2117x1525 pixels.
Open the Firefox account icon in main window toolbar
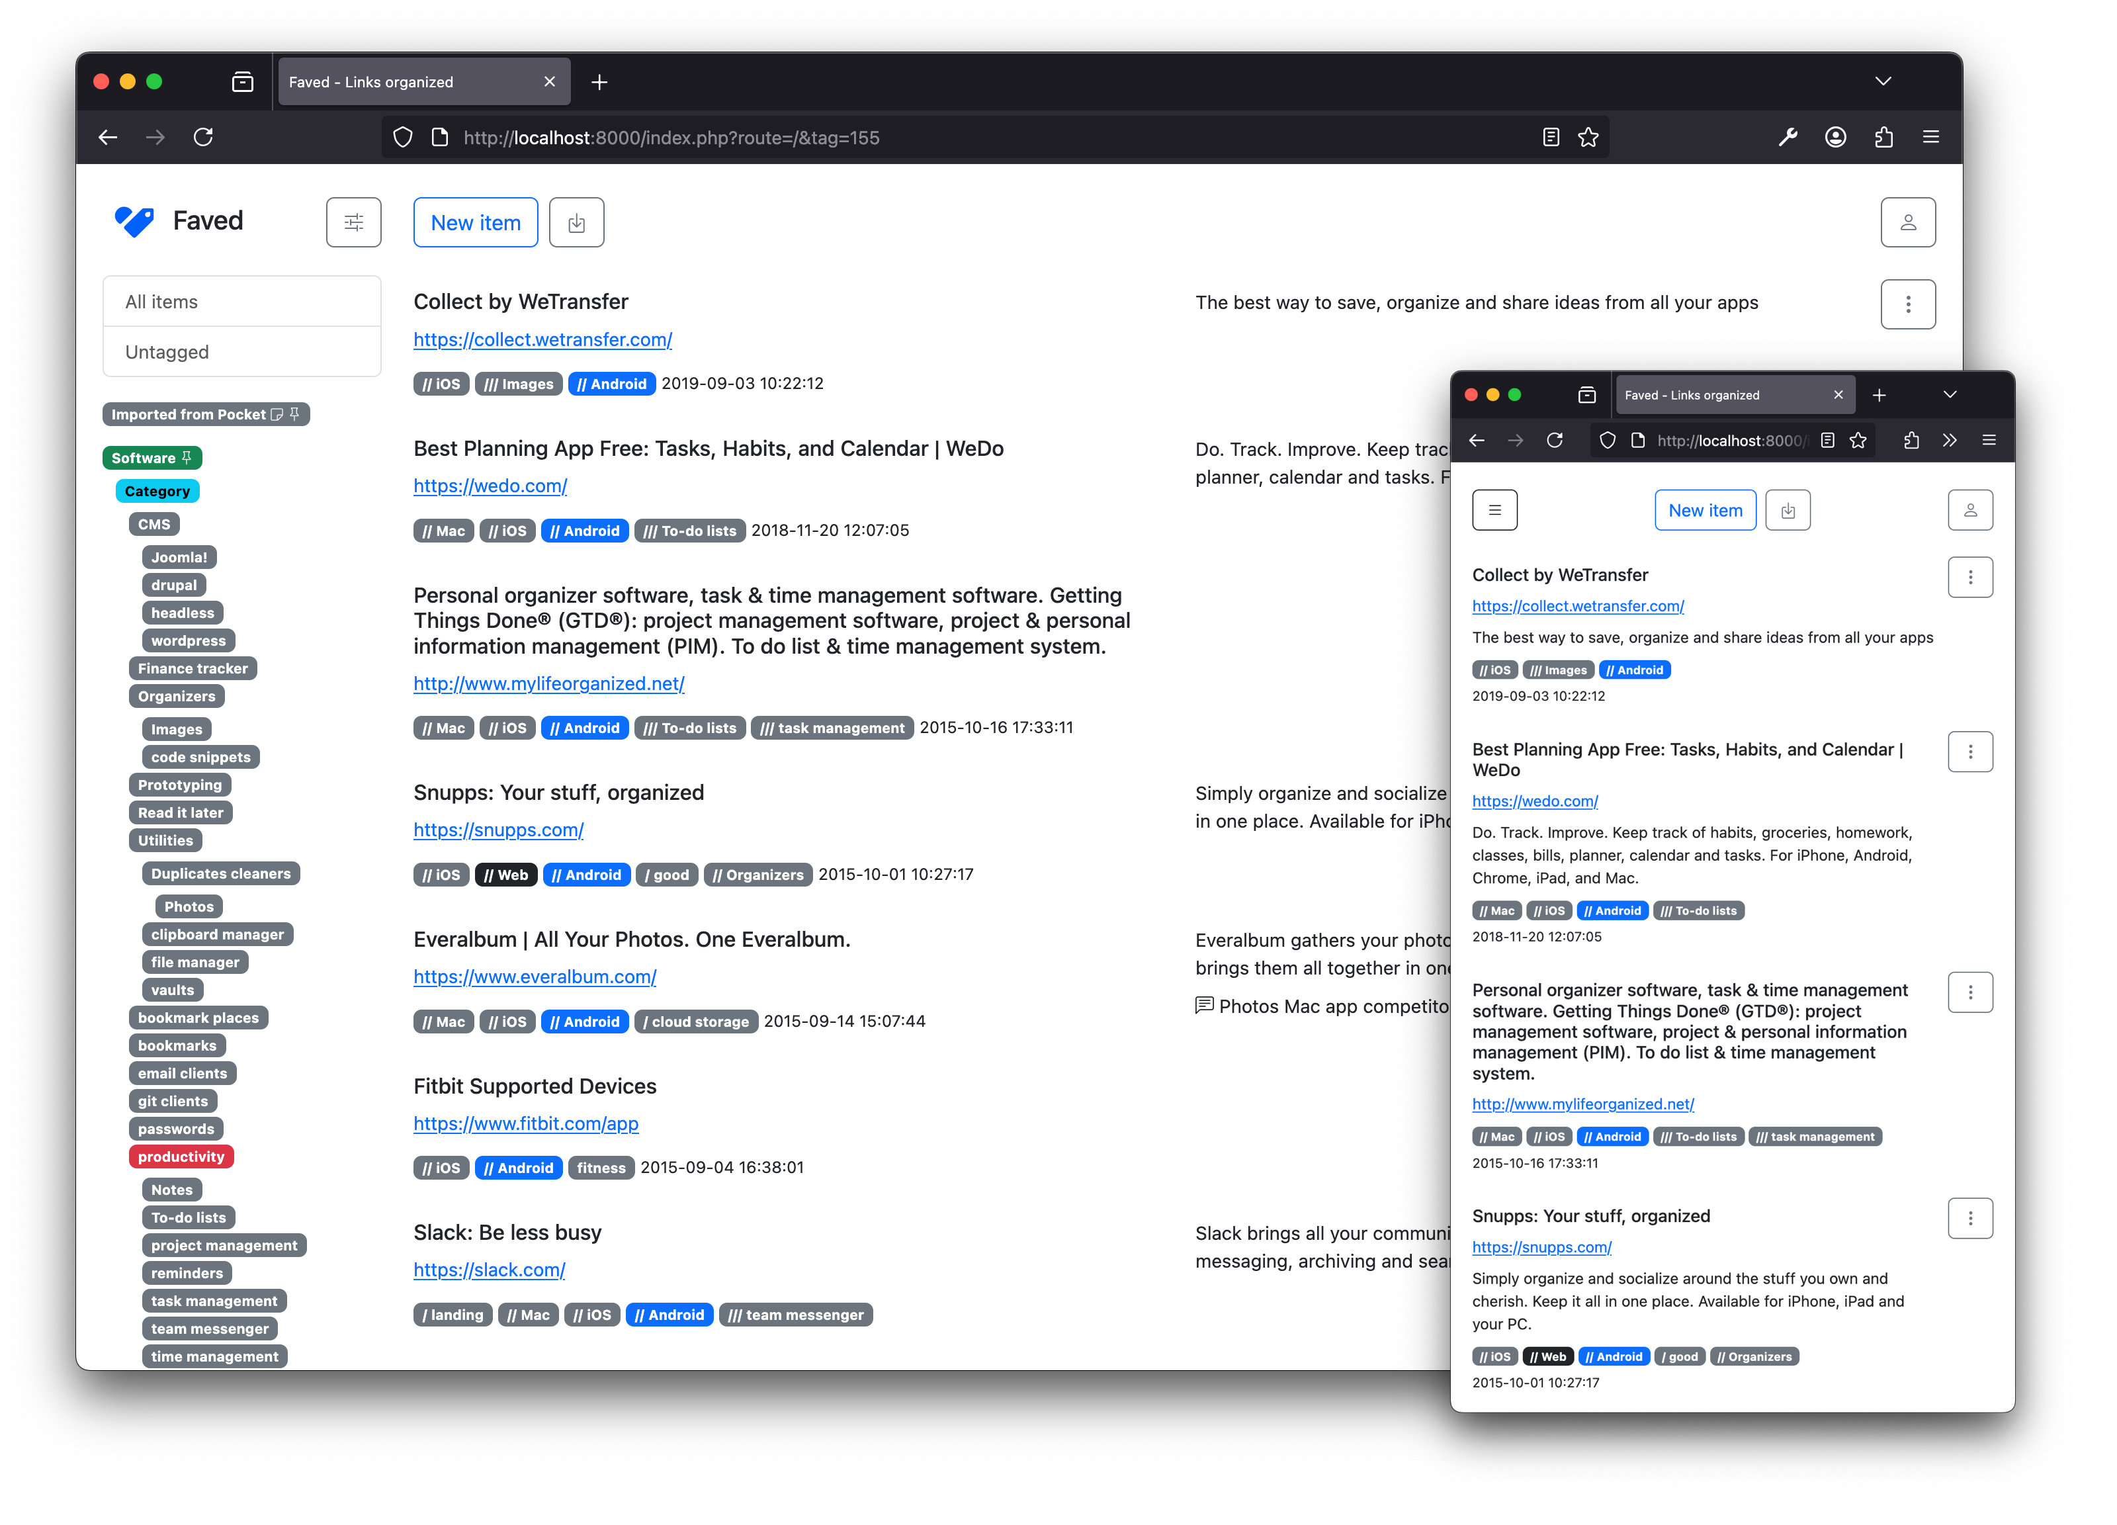pos(1835,137)
